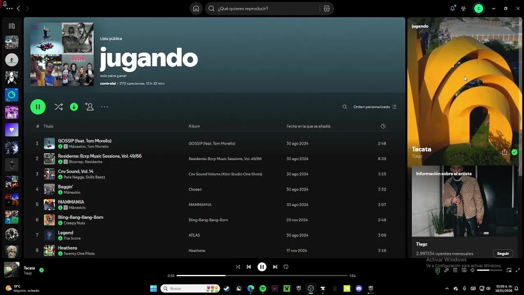Skip to the next track
Screen dimensions: 524x295
[x=275, y=267]
